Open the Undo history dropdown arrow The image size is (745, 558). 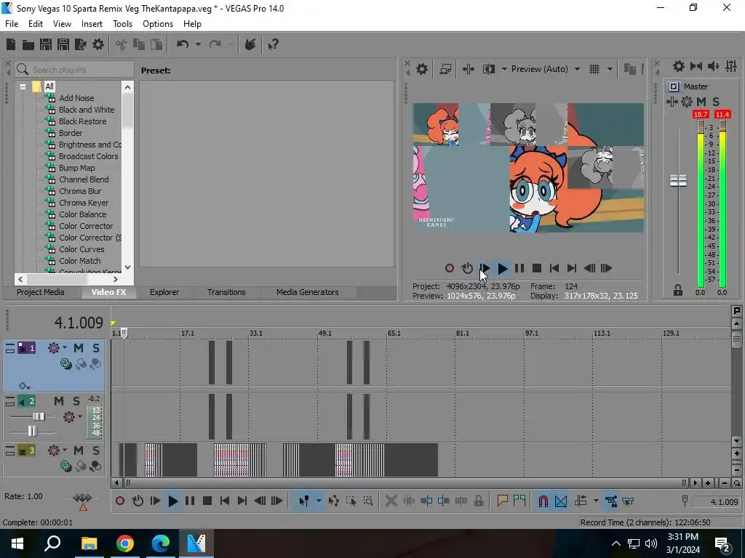pos(198,44)
